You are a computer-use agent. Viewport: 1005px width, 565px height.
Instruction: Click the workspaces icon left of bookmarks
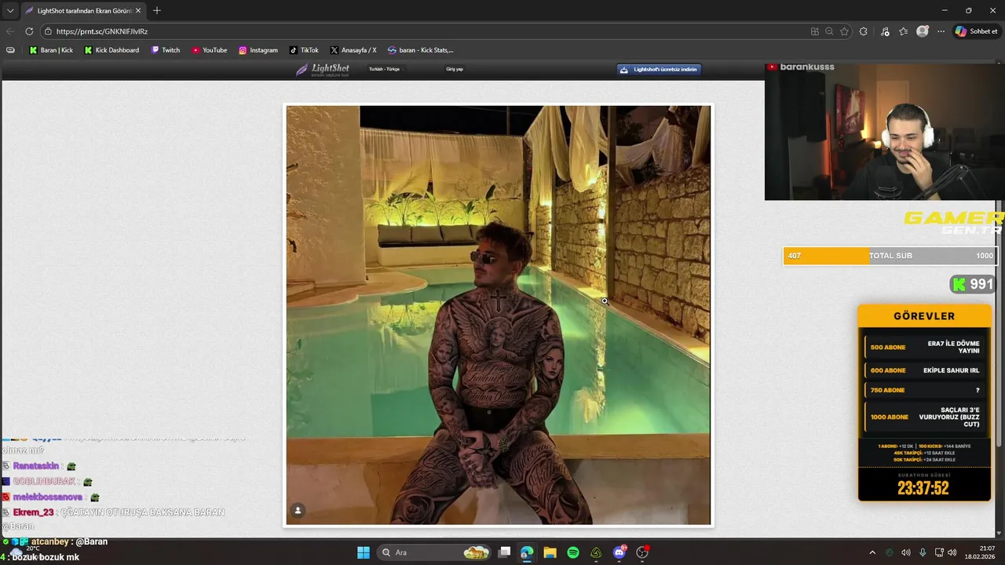pyautogui.click(x=10, y=50)
